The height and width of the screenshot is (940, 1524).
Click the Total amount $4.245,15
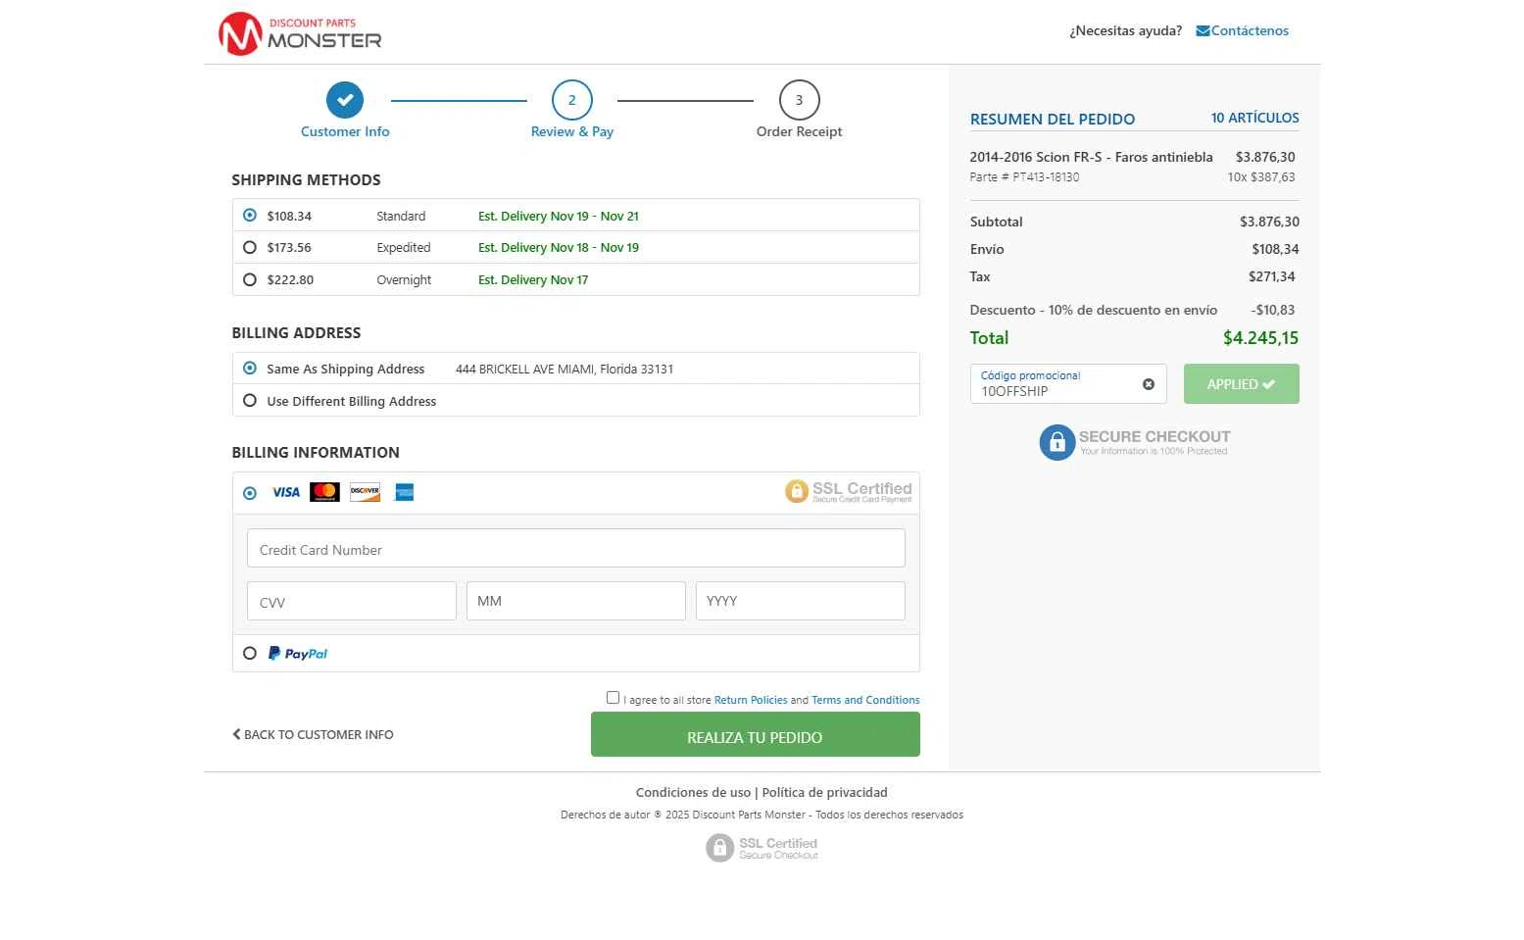tap(1260, 338)
